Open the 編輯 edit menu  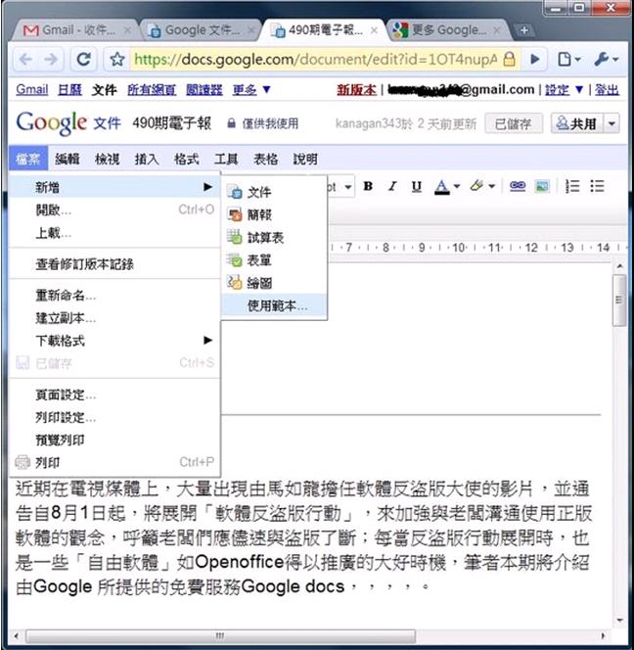[x=68, y=159]
